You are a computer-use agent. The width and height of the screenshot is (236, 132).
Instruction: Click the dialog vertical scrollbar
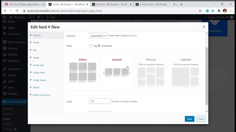tap(206, 76)
